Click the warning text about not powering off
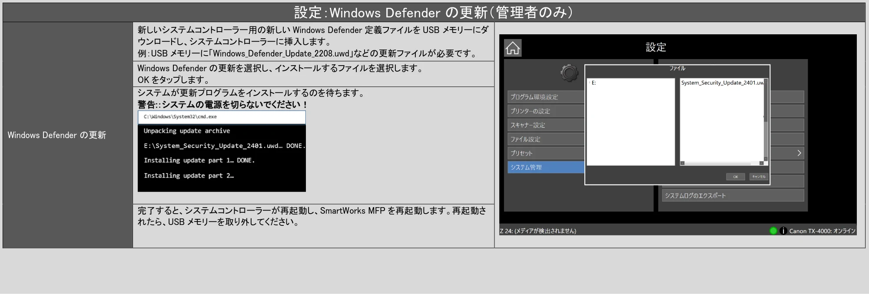 point(222,105)
